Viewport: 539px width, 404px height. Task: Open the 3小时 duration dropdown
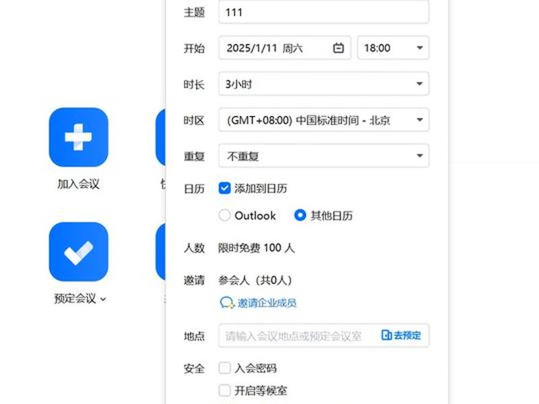coord(323,83)
